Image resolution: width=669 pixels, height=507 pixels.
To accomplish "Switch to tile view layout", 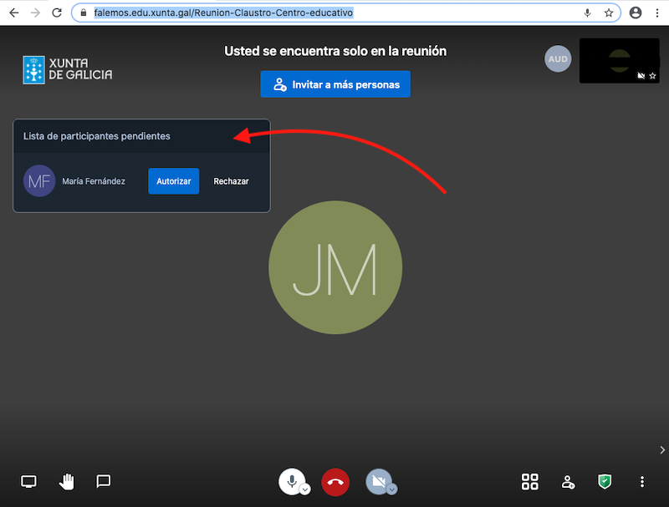I will [x=530, y=481].
